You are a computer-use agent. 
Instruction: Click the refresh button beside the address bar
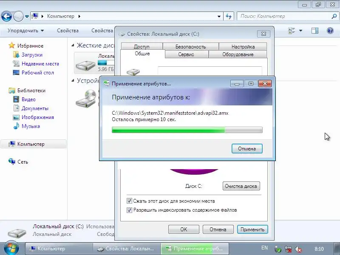tap(229, 16)
